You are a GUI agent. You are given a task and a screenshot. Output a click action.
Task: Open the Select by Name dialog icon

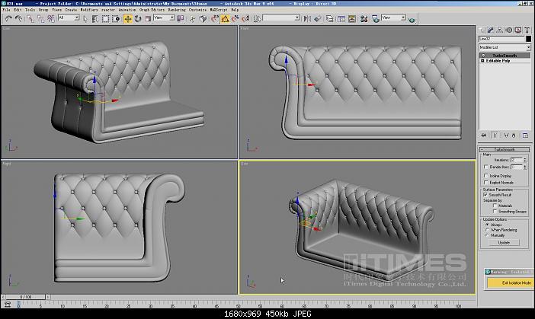click(95, 19)
